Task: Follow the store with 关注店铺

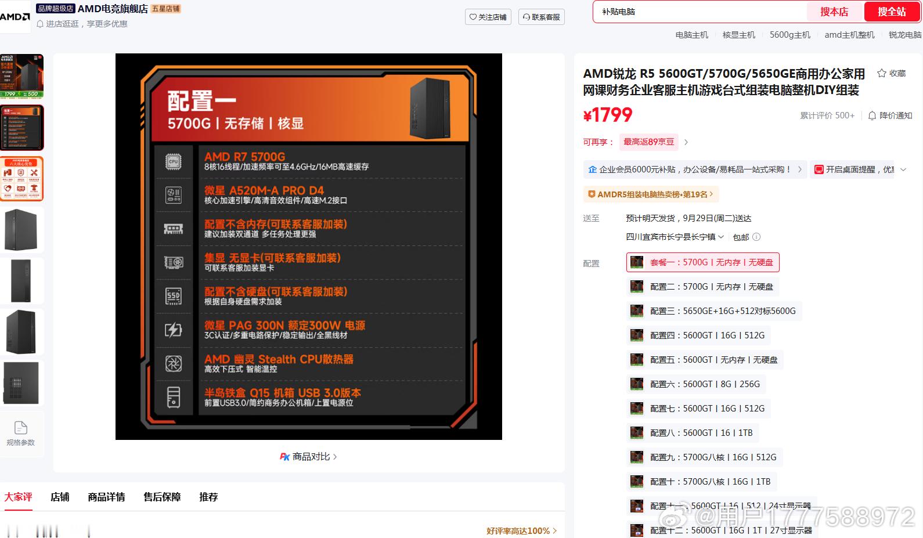Action: click(488, 17)
